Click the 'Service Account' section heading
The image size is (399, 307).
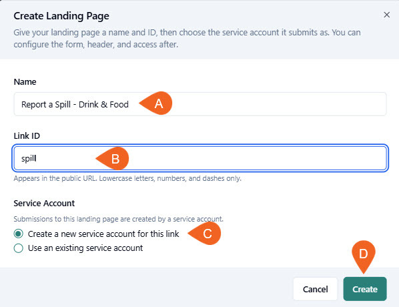point(44,203)
